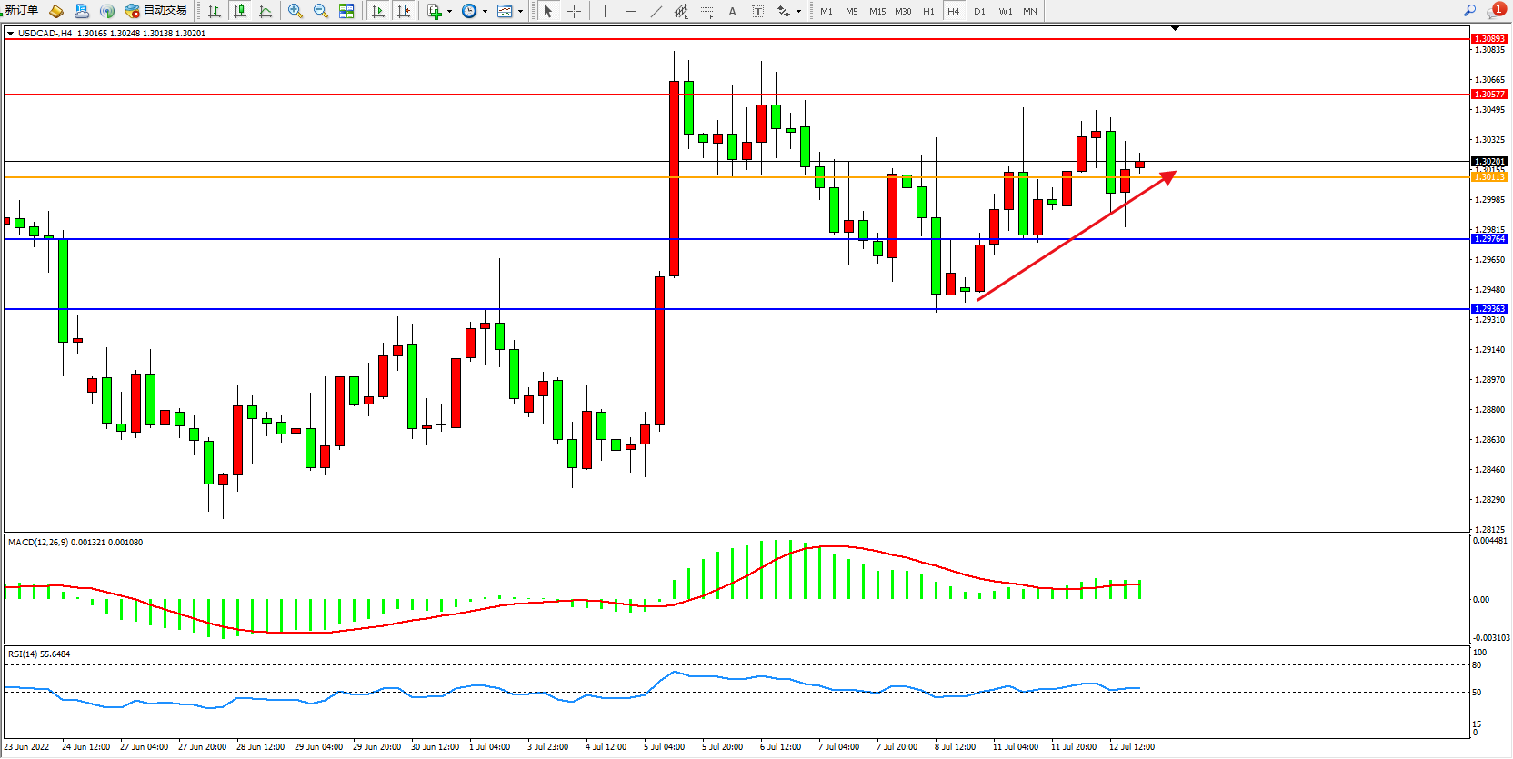Click the 自动交易 auto trading button
The height and width of the screenshot is (759, 1513).
tap(156, 11)
